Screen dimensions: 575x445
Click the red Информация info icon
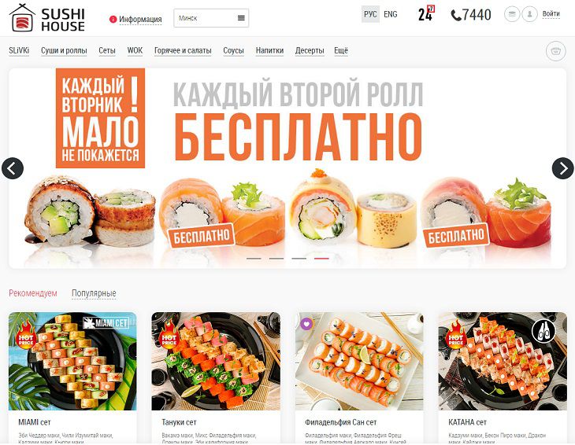(x=113, y=19)
